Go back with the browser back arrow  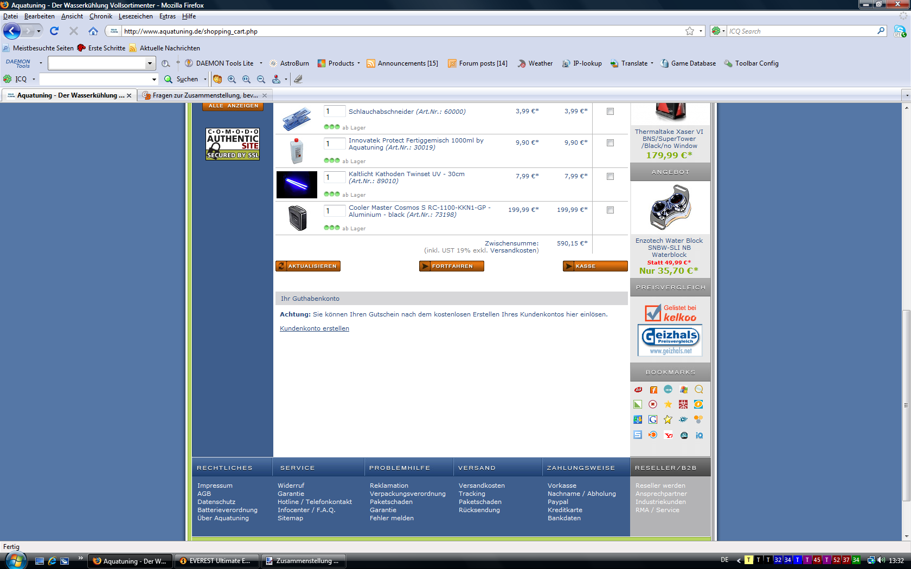pos(12,31)
